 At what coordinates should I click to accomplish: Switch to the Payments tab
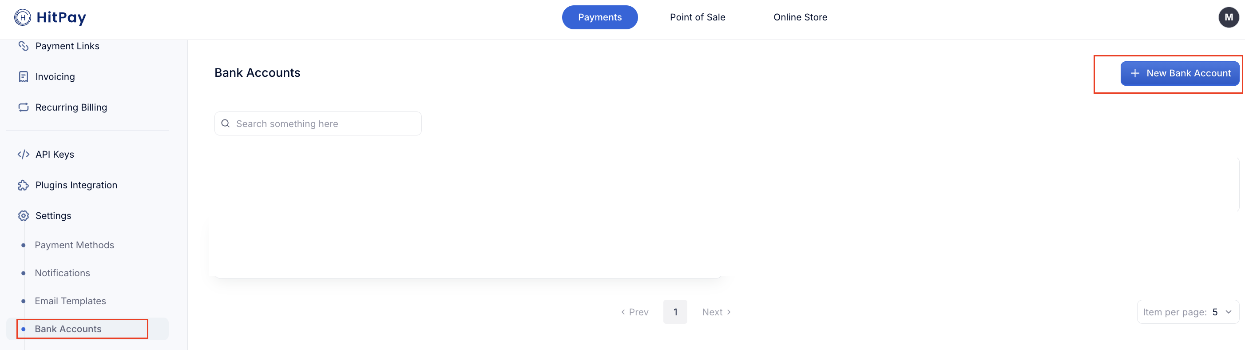pos(599,17)
